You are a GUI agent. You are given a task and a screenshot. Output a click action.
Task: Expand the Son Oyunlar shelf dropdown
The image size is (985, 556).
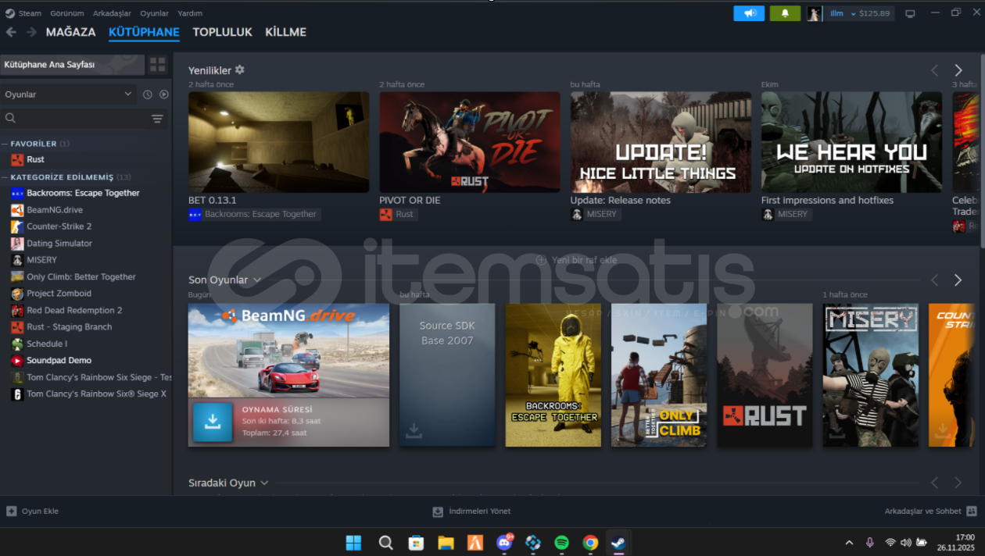[x=257, y=280]
